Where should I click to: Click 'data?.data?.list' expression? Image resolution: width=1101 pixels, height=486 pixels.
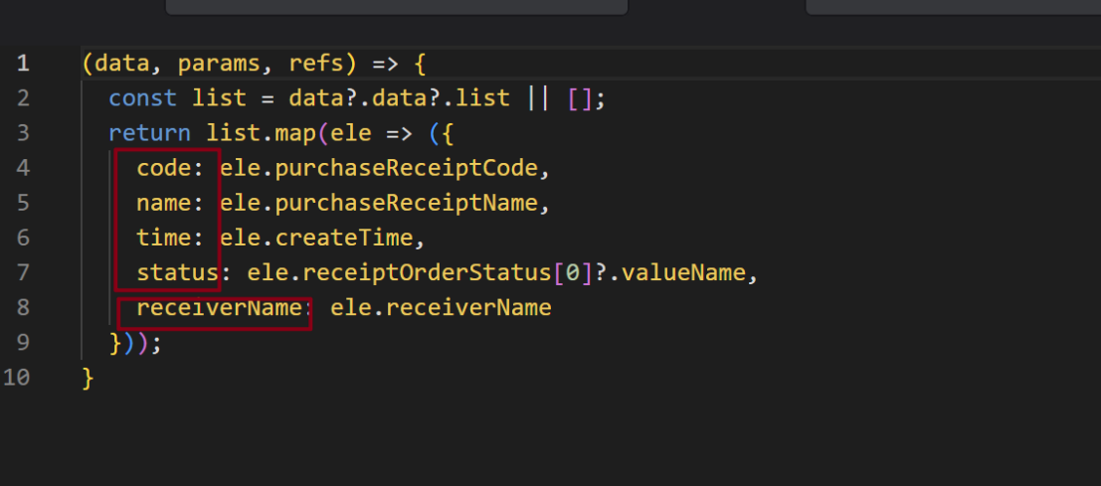[x=399, y=98]
